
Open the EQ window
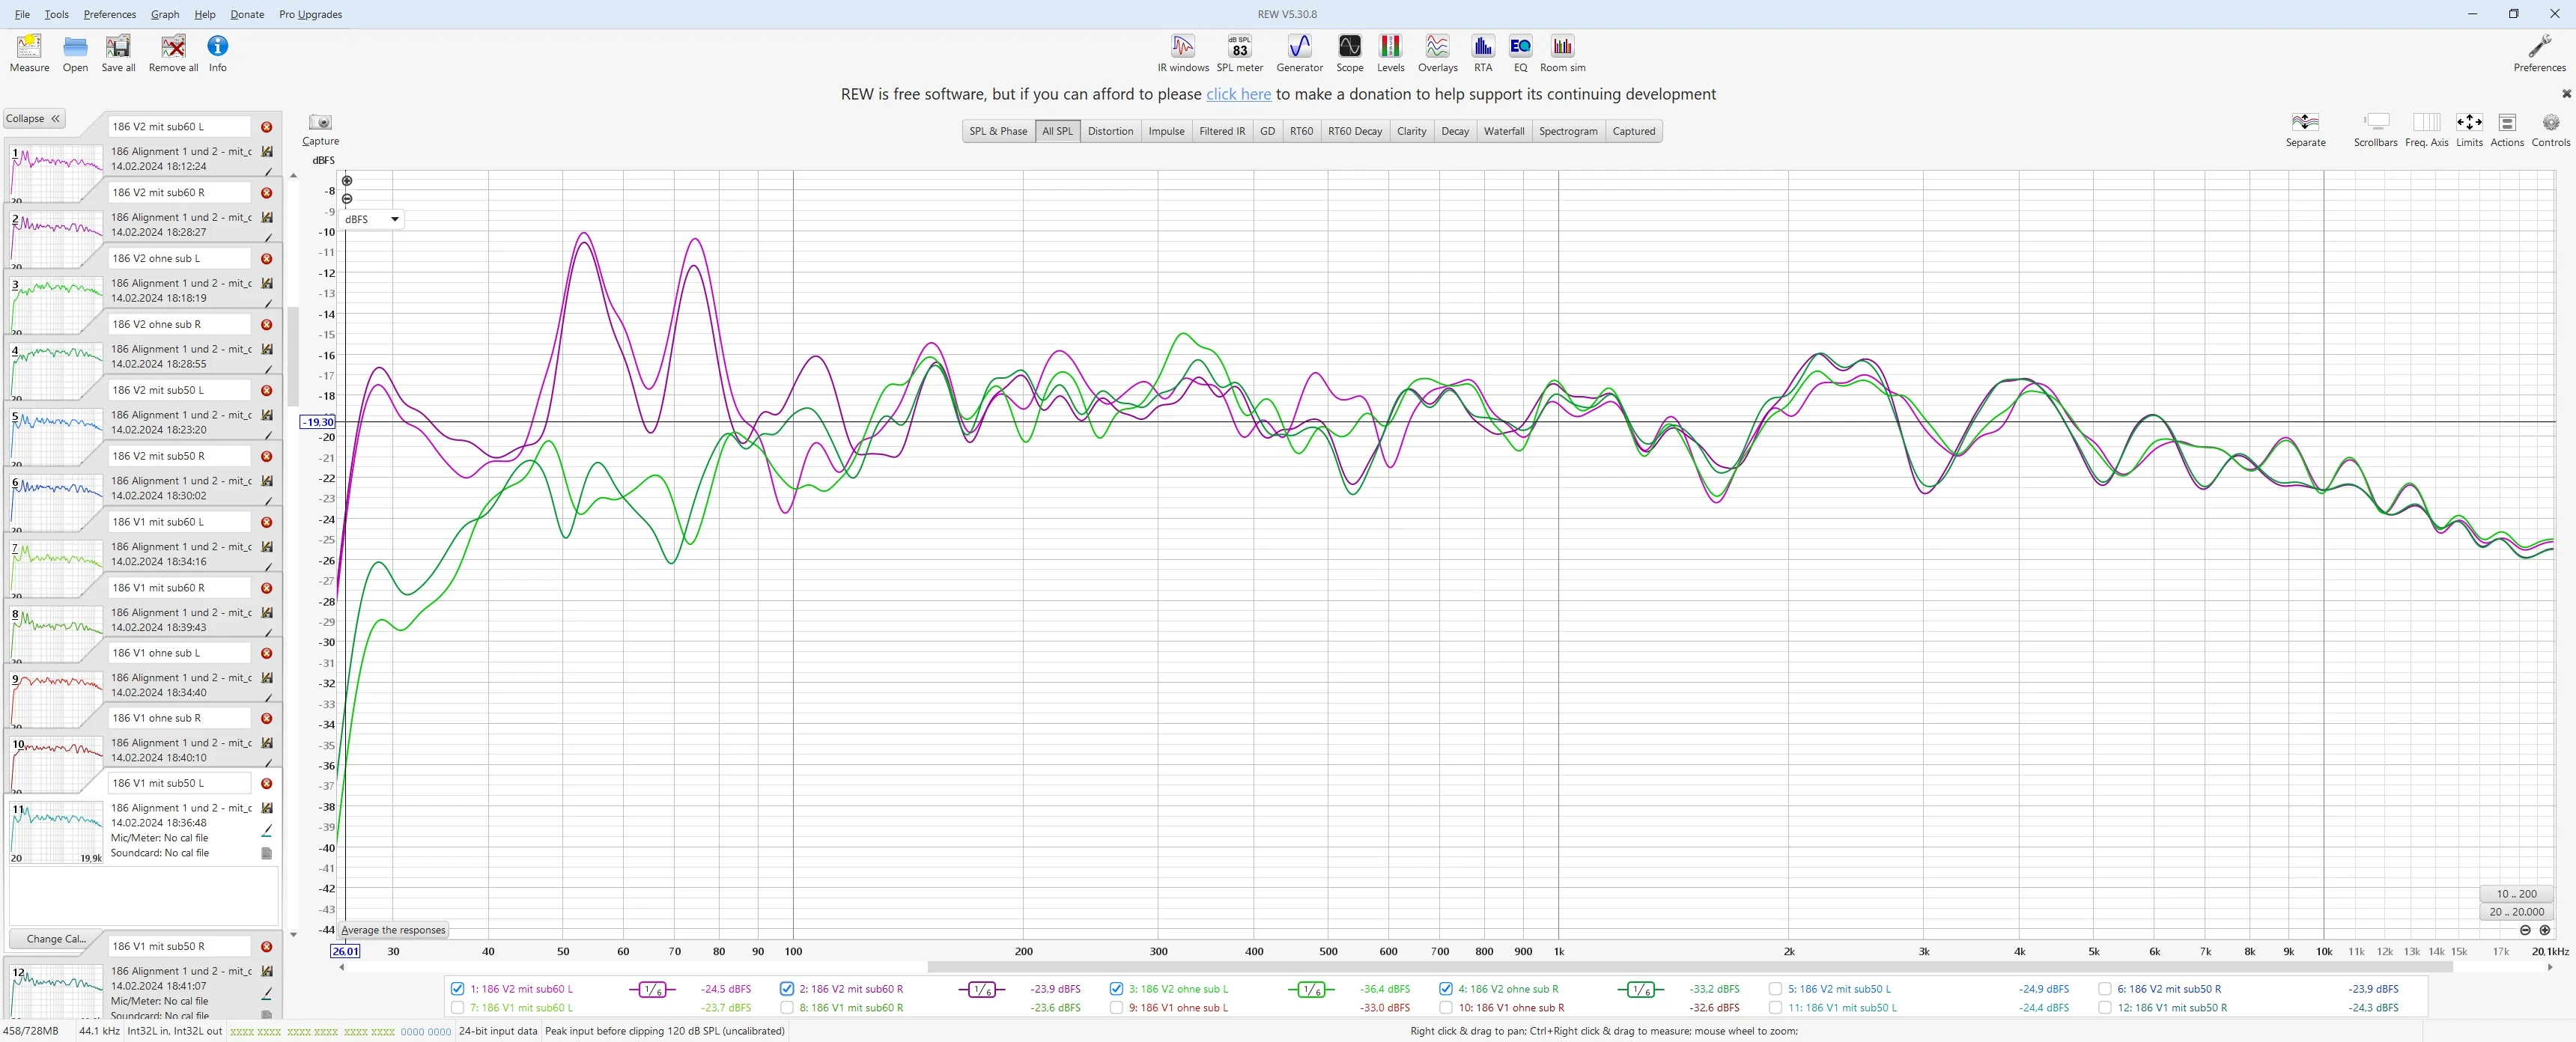pos(1520,53)
